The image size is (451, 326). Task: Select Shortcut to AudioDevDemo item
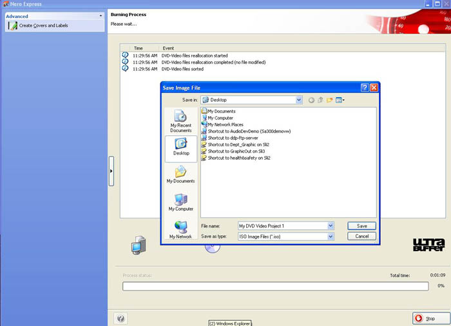pos(246,131)
